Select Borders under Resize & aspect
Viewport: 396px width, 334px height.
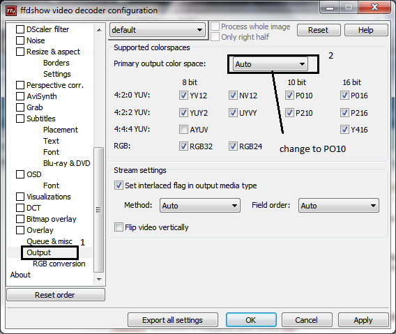[56, 63]
